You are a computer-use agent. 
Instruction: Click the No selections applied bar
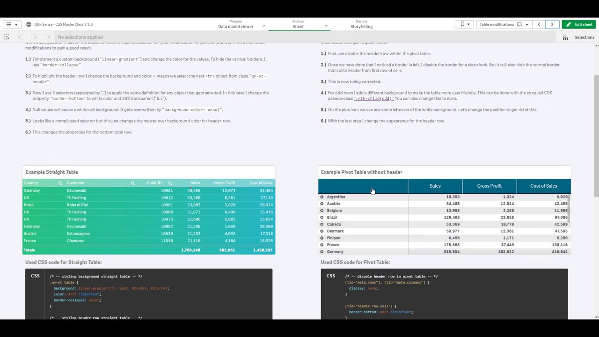tap(80, 37)
